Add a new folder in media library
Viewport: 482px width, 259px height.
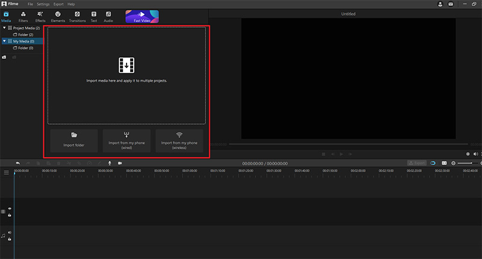[4, 57]
